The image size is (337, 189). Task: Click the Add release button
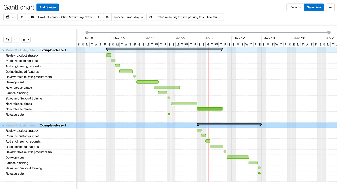(x=47, y=7)
